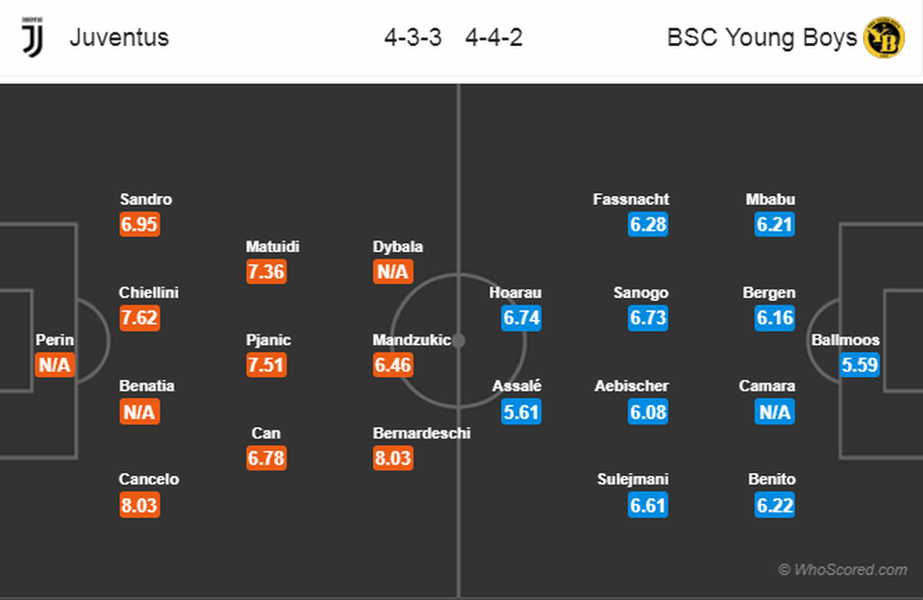Click Camara's N/A rating badge
This screenshot has width=923, height=600.
click(774, 412)
